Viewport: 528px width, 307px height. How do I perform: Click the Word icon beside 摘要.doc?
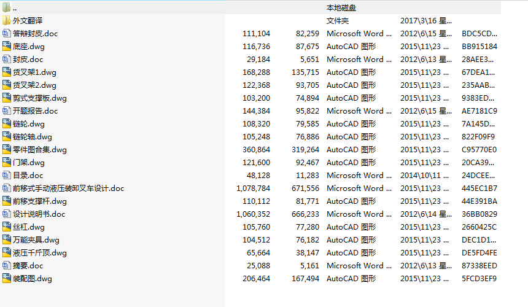click(x=7, y=265)
